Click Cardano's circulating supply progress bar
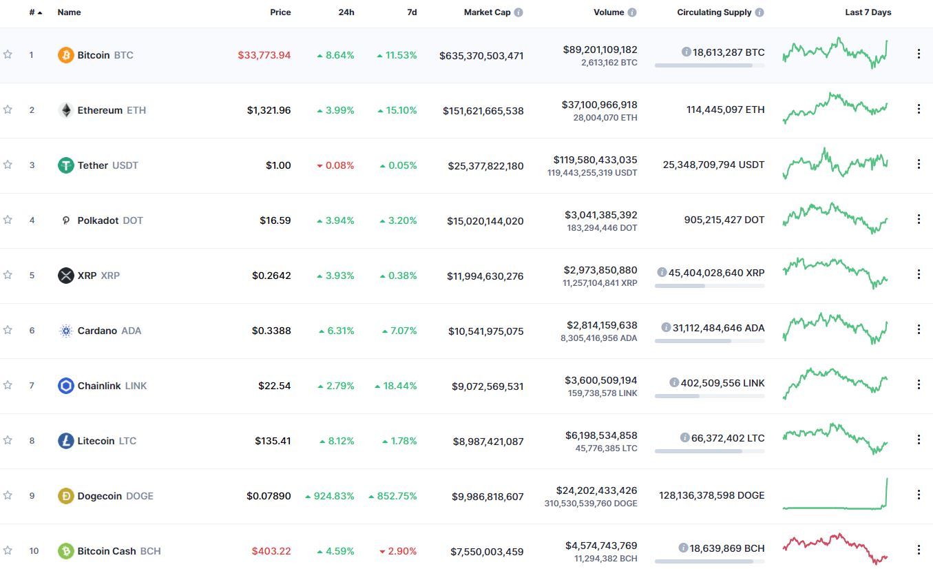This screenshot has height=569, width=933. point(709,341)
